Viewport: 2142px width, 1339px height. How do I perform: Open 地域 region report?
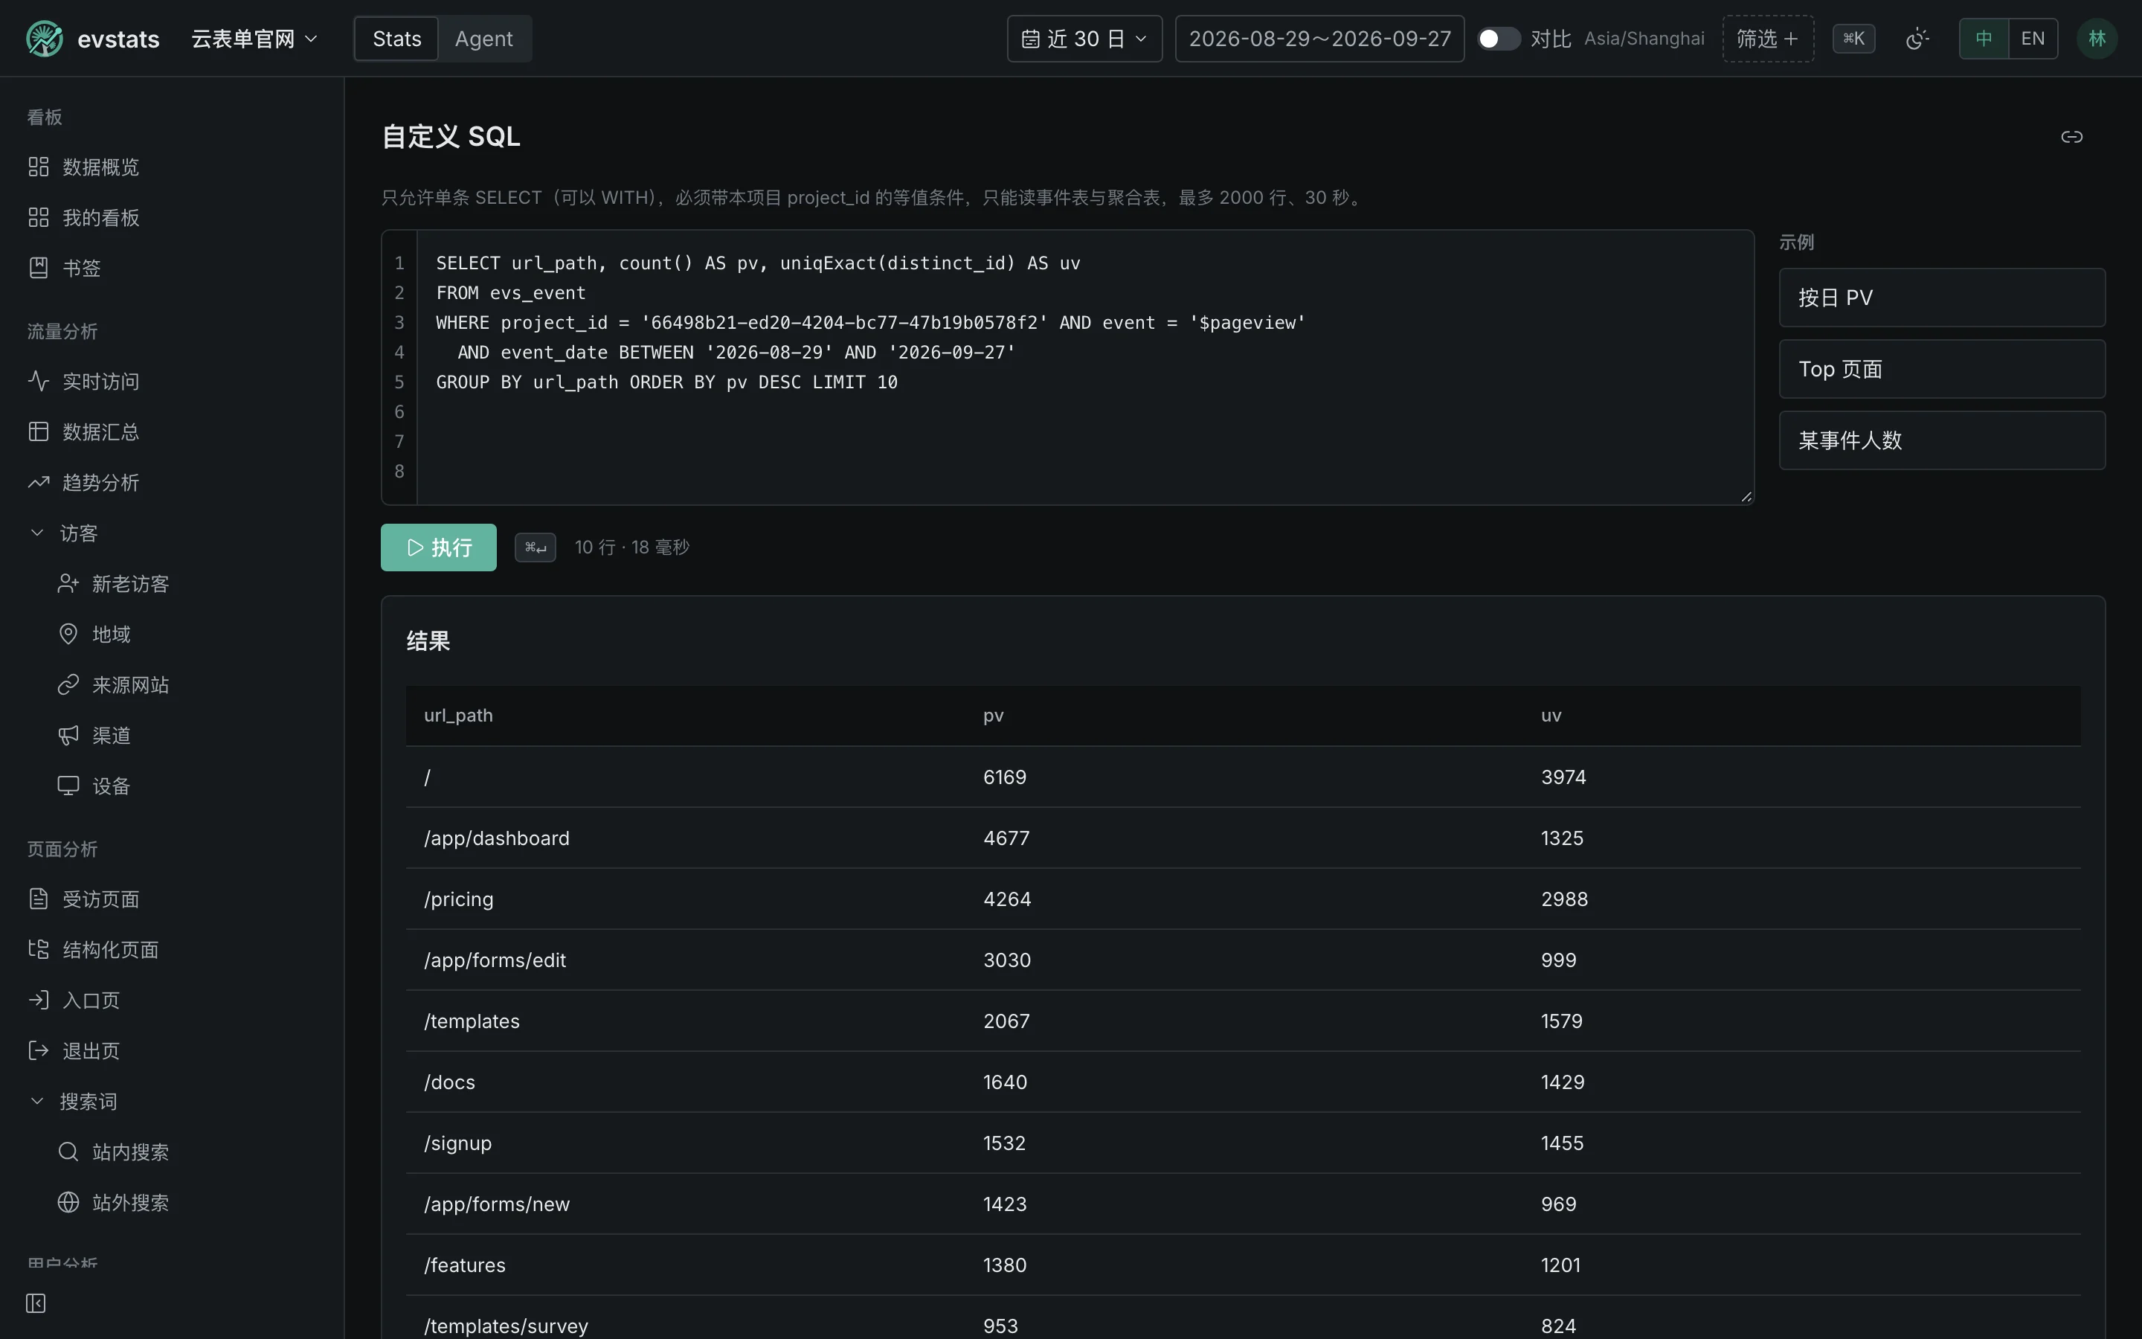(186, 634)
